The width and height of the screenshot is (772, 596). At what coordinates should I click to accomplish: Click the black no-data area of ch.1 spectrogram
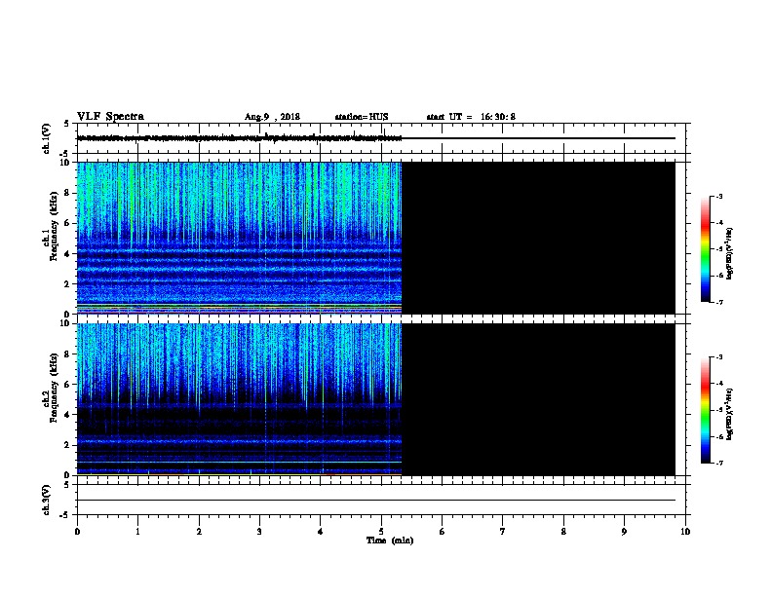coord(539,238)
